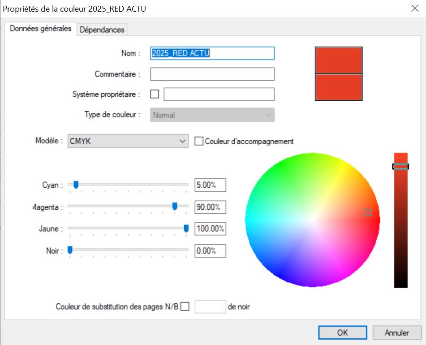Click the upper red color preview swatch
Viewport: 426px width, 345px height.
point(339,60)
